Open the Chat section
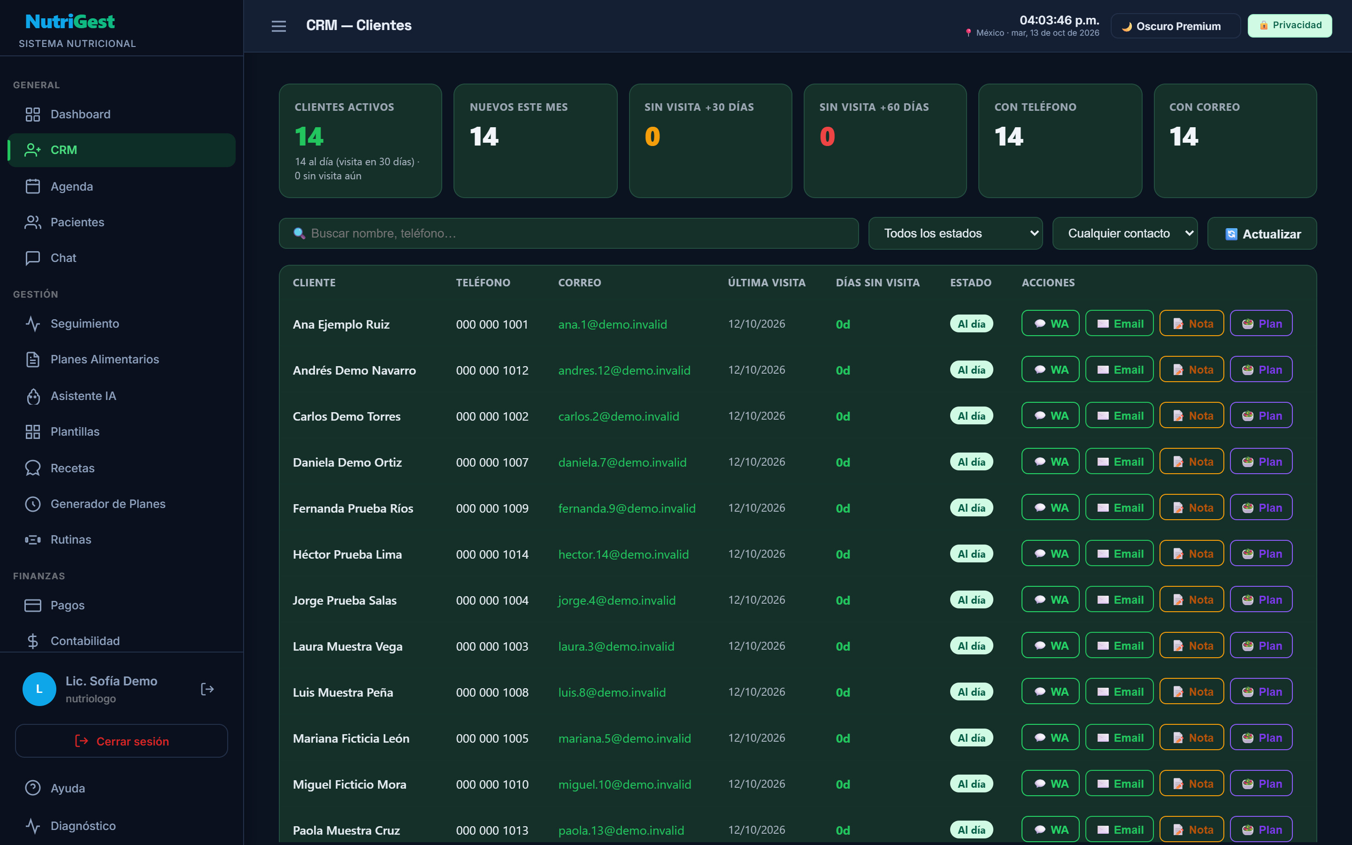Viewport: 1352px width, 845px height. 121,258
